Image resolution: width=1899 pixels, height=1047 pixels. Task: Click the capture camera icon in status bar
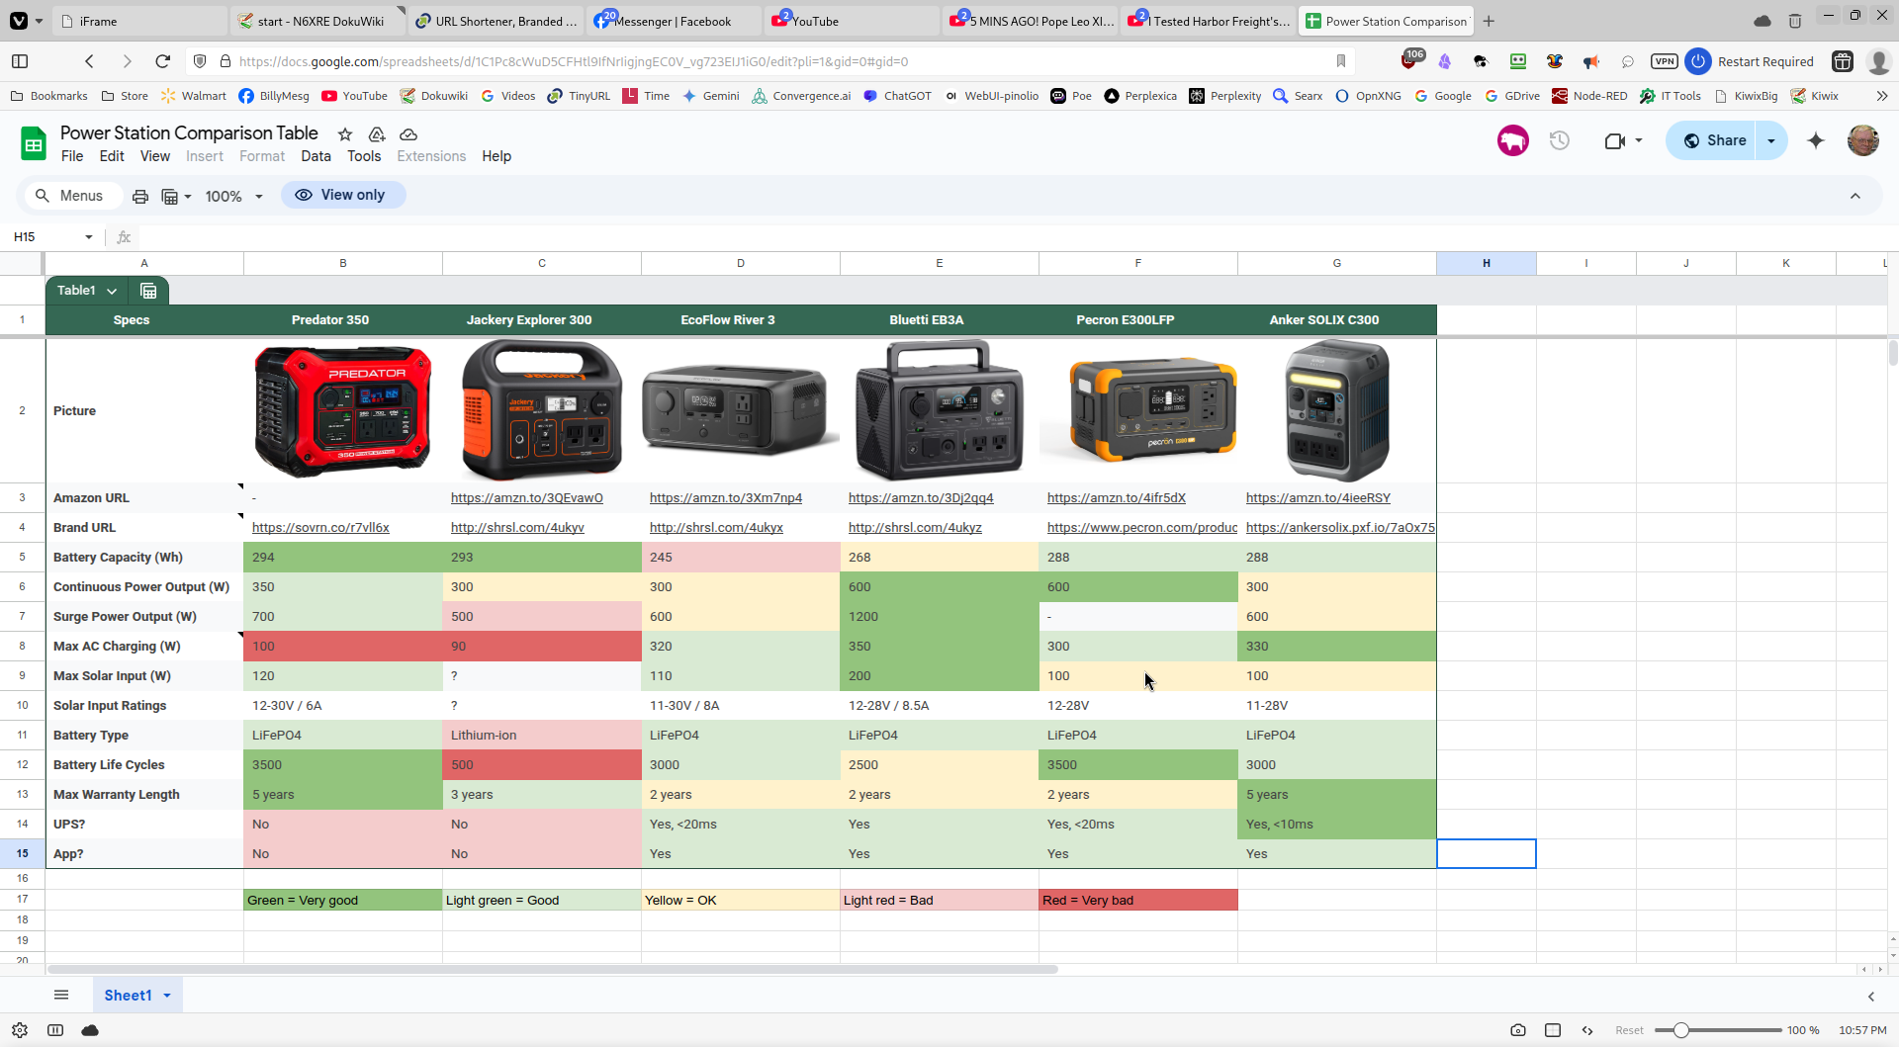(x=1518, y=1030)
